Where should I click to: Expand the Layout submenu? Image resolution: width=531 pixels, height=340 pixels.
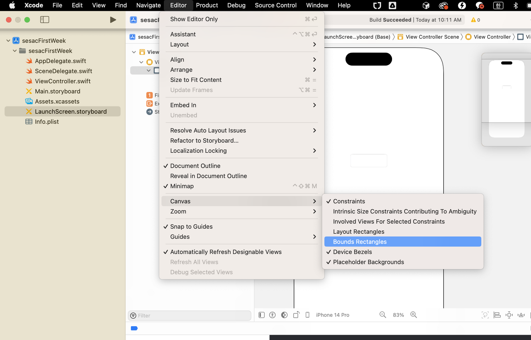pos(242,44)
